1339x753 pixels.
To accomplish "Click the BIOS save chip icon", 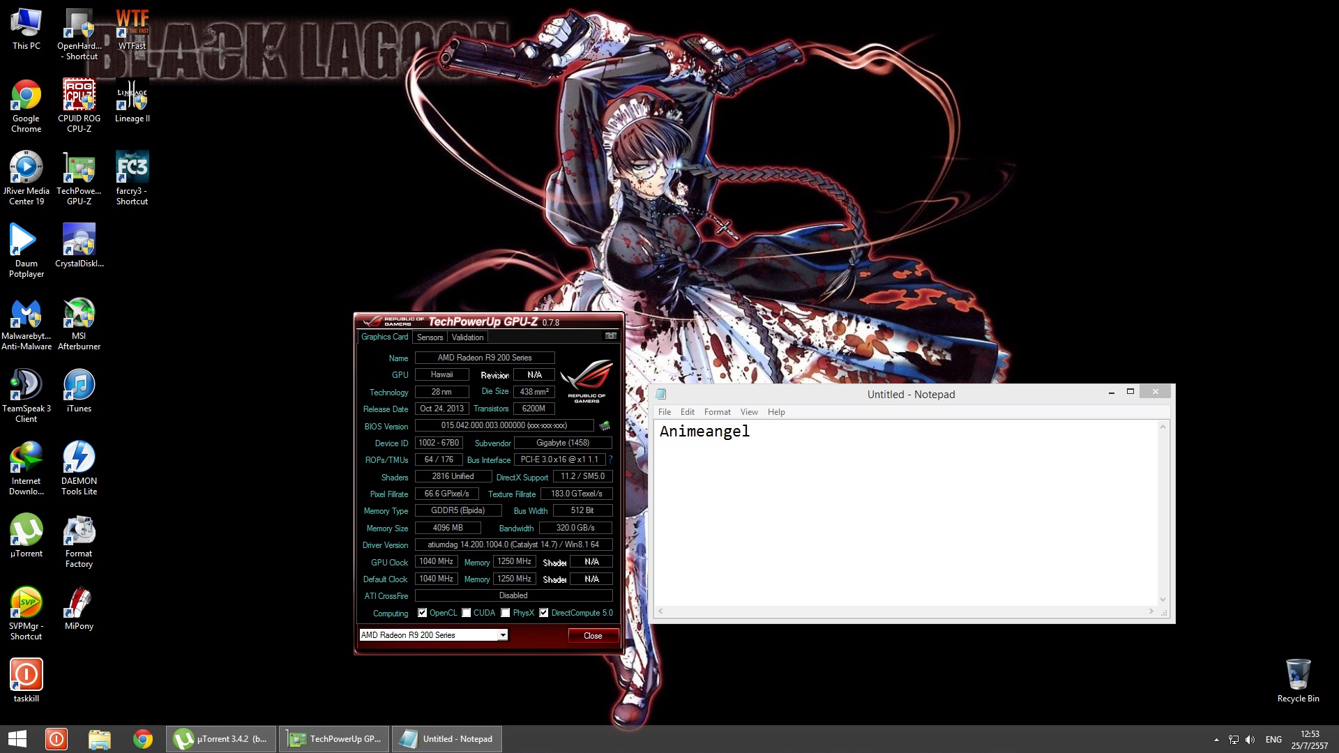I will coord(605,425).
